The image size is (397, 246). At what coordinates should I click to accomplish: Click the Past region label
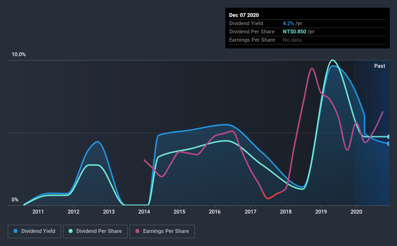pos(380,66)
